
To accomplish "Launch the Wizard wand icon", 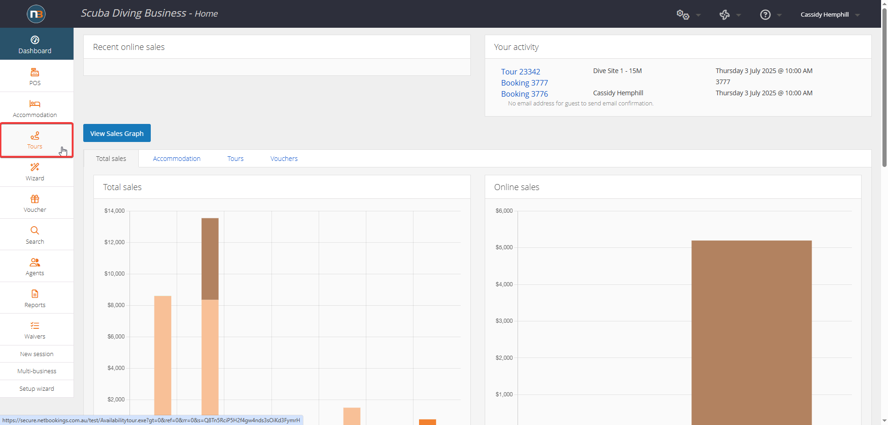I will click(x=35, y=167).
